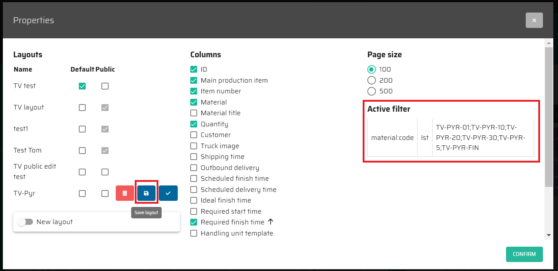The image size is (558, 271).
Task: Select page size 500
Action: (x=372, y=91)
